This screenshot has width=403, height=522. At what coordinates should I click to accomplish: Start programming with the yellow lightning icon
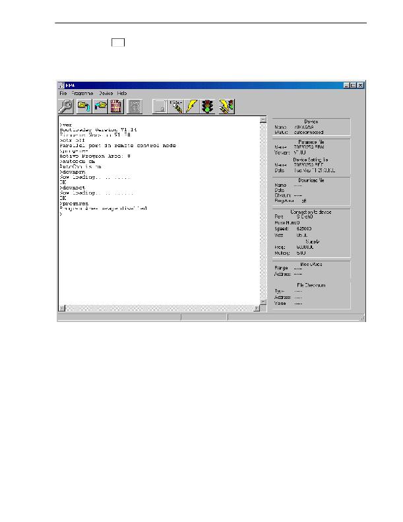(192, 106)
